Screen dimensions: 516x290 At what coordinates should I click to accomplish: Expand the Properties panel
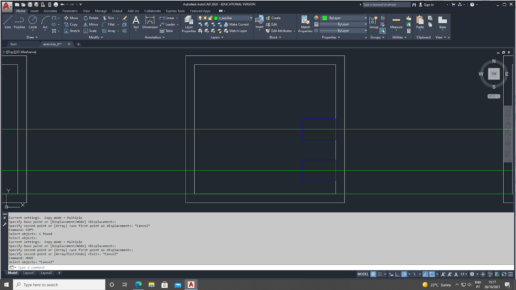[331, 37]
